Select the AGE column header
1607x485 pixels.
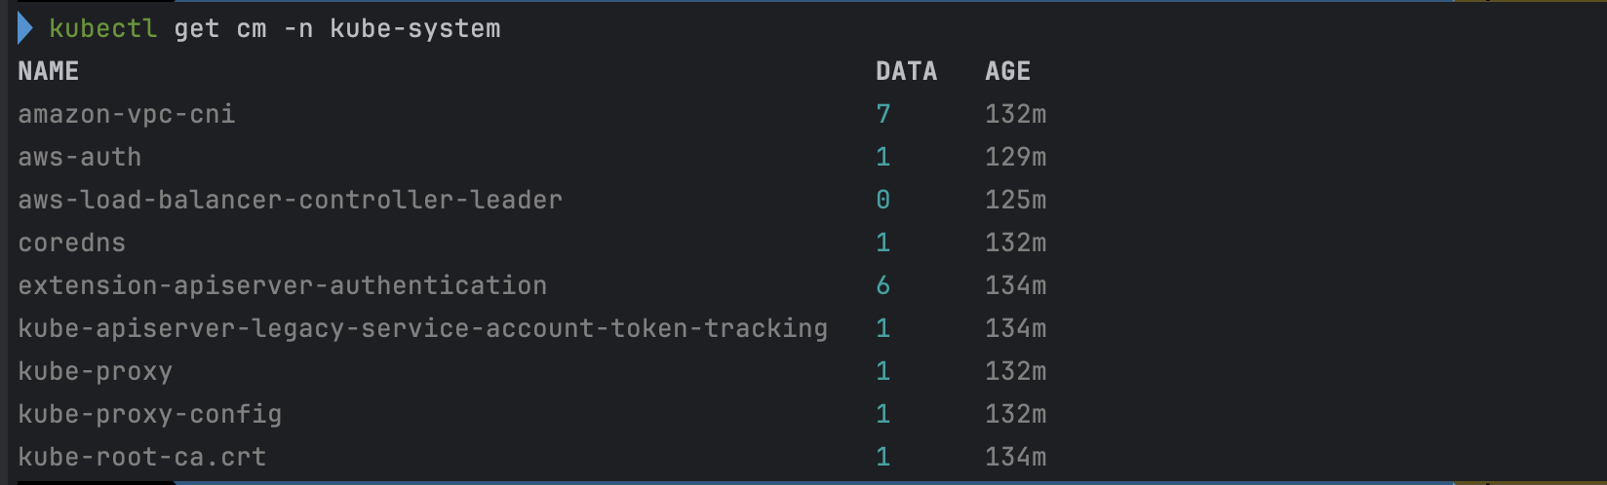pyautogui.click(x=1007, y=71)
